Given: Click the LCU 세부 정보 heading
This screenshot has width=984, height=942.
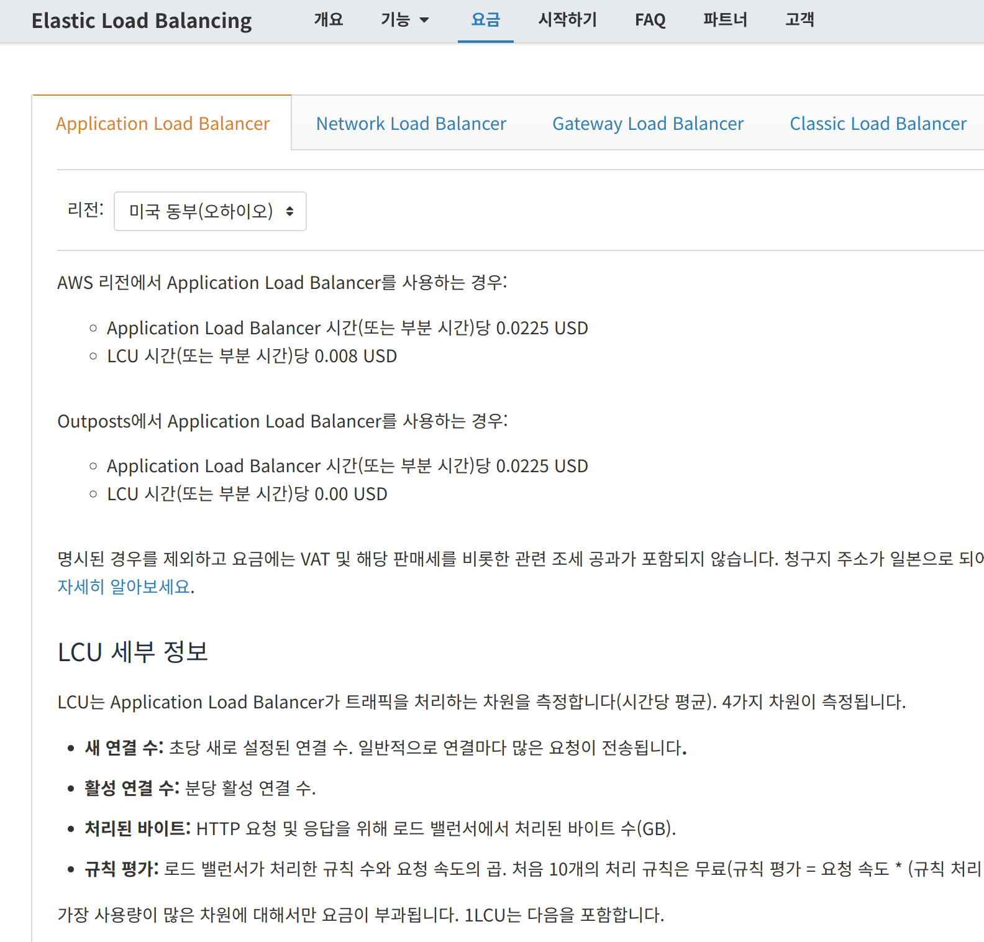Looking at the screenshot, I should 133,652.
